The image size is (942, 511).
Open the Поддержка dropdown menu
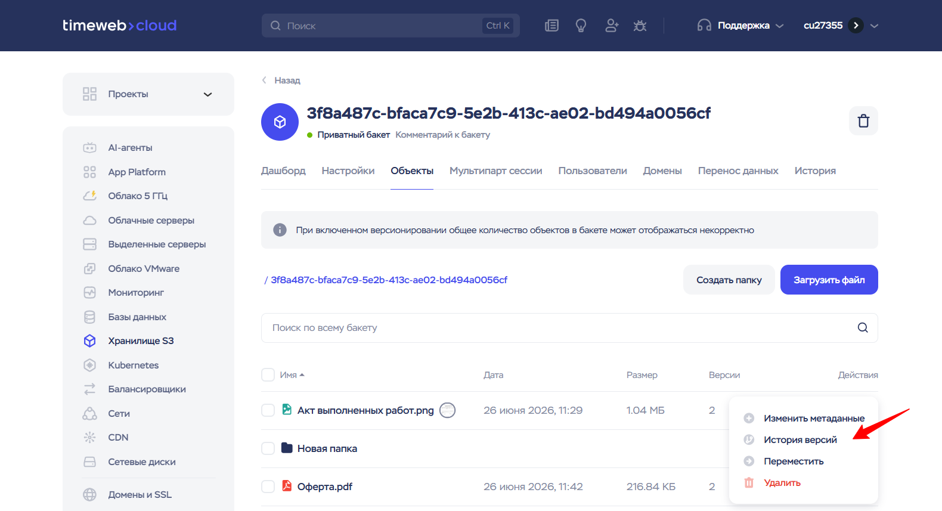tap(740, 26)
